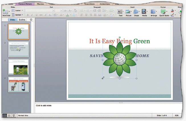Open the Section dropdown
Image resolution: width=186 pixels, height=121 pixels.
17,15
